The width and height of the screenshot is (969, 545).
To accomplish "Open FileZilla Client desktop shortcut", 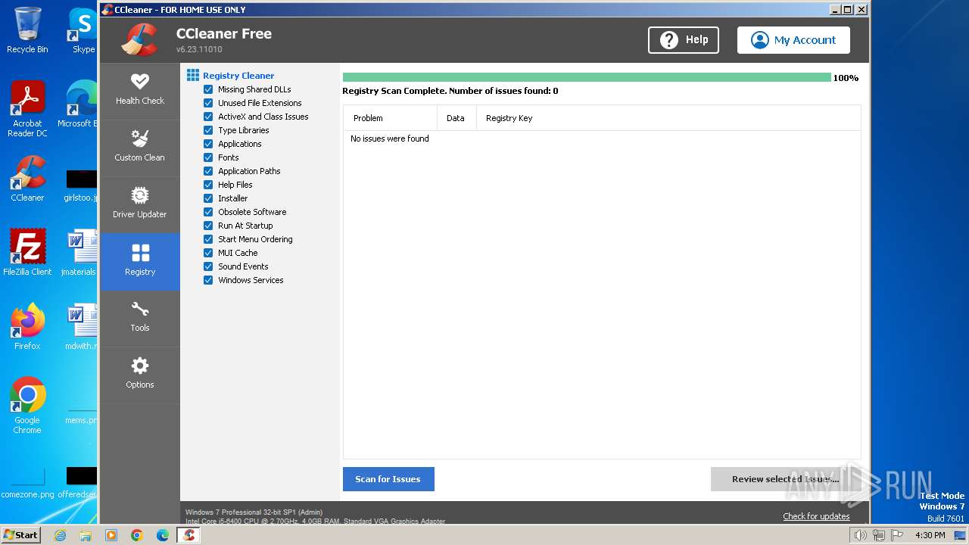I will (27, 253).
